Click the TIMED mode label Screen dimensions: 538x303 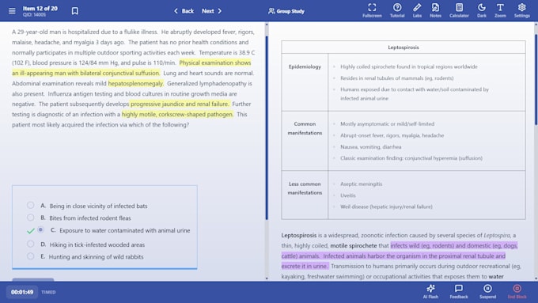coord(48,293)
